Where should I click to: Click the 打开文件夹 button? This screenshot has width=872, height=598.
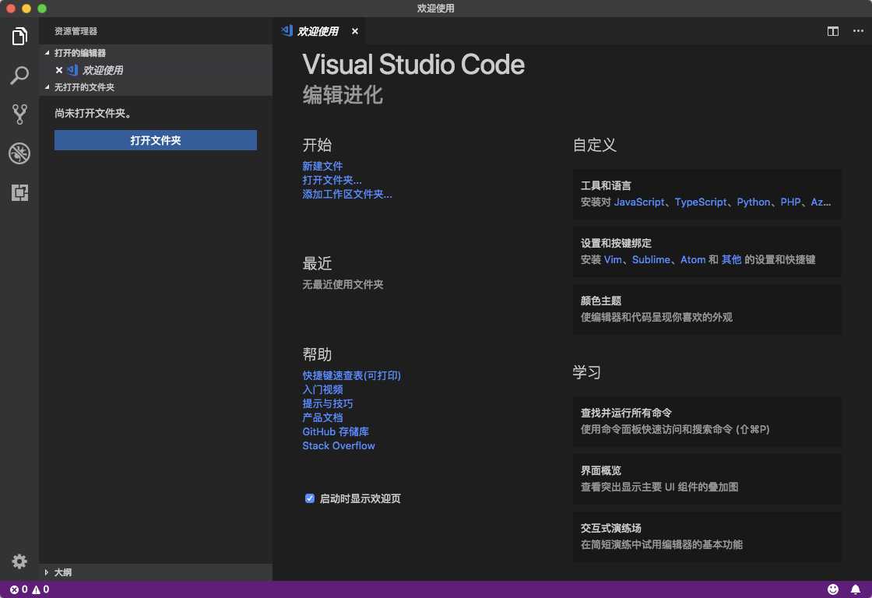pyautogui.click(x=156, y=140)
